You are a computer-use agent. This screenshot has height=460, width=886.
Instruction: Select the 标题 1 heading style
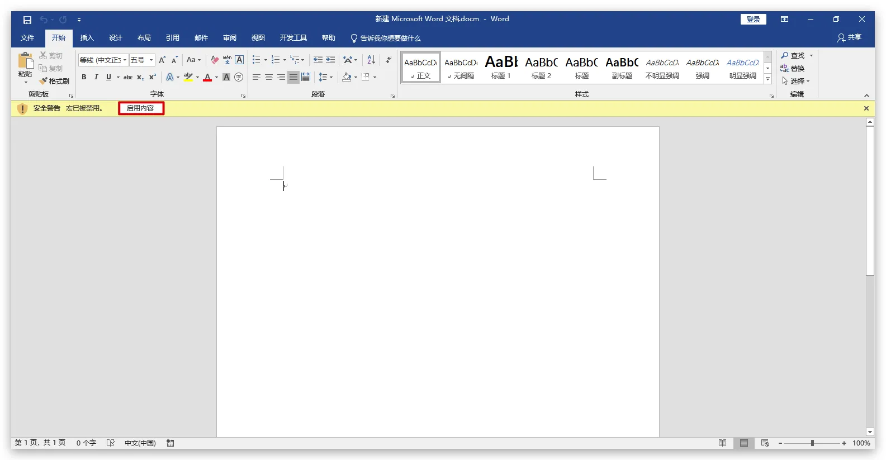click(x=501, y=67)
